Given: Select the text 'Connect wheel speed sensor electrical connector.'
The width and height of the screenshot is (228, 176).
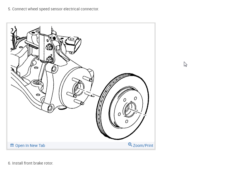Looking at the screenshot, I should click(x=56, y=9).
